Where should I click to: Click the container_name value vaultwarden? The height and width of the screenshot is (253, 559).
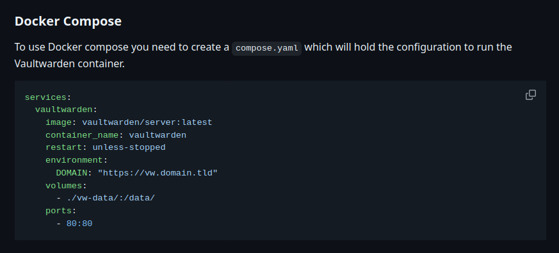pos(158,135)
